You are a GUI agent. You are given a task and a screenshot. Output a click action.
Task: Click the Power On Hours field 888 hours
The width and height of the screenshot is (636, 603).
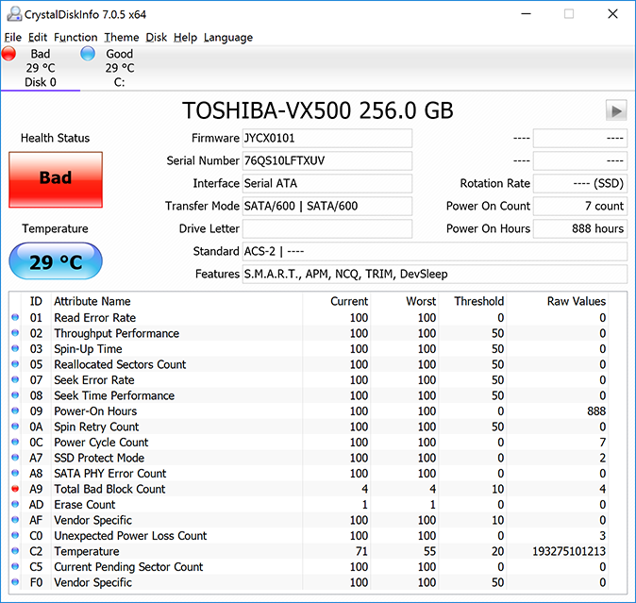580,229
